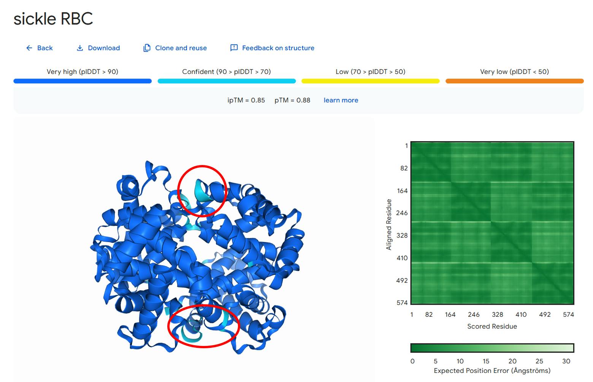Click the 'Confident (90 > plDDT > 70)' label
This screenshot has height=382, width=593.
click(227, 72)
